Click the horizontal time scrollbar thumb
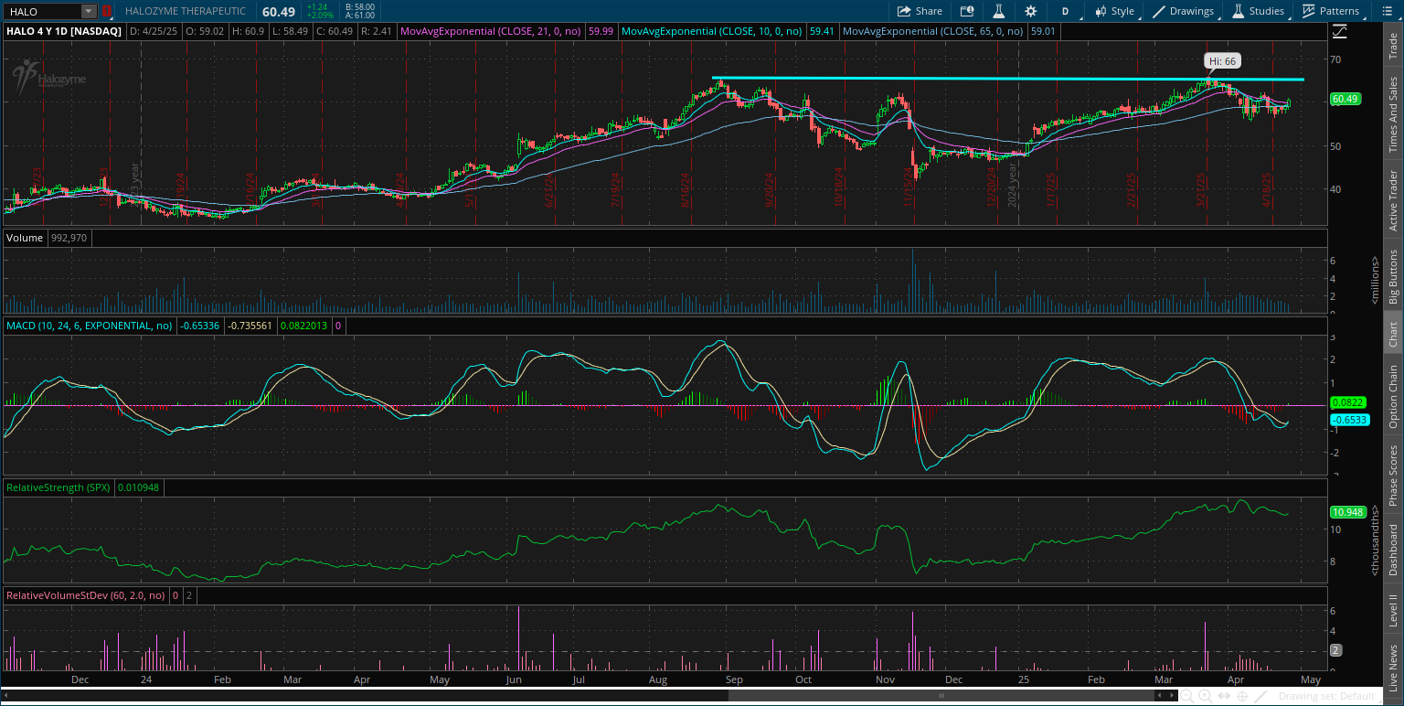The height and width of the screenshot is (706, 1404). point(941,696)
